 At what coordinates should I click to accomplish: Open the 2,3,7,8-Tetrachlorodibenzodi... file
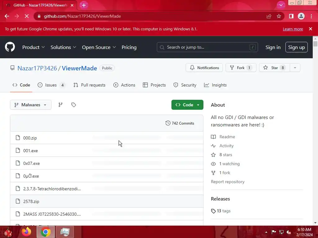point(52,189)
